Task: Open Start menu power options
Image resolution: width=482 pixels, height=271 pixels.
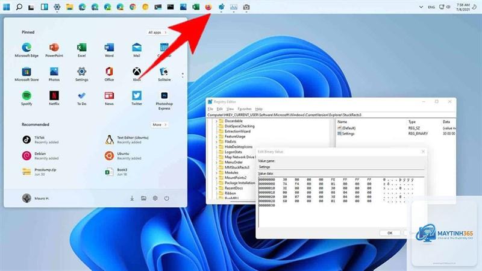Action: [x=167, y=199]
